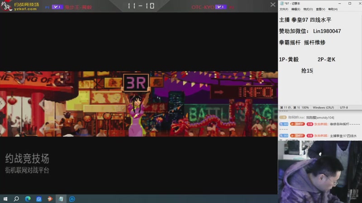Click the yzkof.com logo in the top bar
362x203 pixels.
pyautogui.click(x=20, y=6)
